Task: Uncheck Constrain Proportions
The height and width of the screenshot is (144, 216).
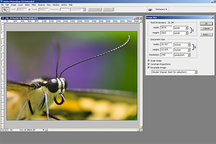Action: [149, 64]
